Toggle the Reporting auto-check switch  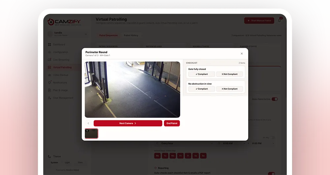point(272,174)
